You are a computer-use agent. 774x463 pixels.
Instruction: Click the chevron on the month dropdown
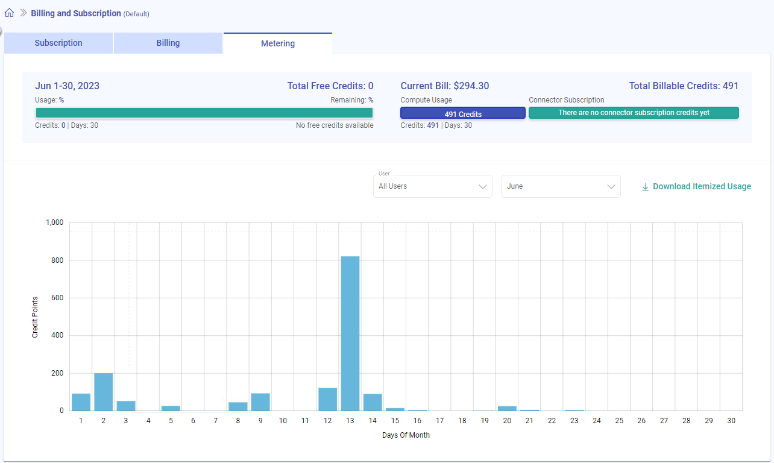(x=611, y=187)
